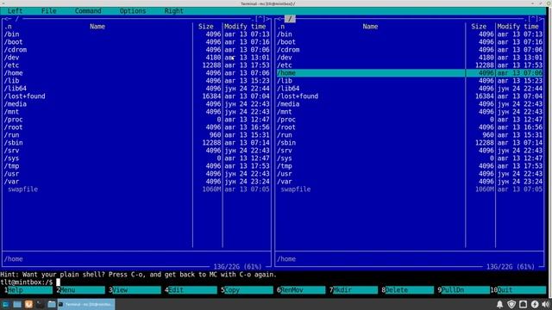Open the left panel's [^] directory history list
Image resolution: width=552 pixels, height=310 pixels.
click(260, 19)
